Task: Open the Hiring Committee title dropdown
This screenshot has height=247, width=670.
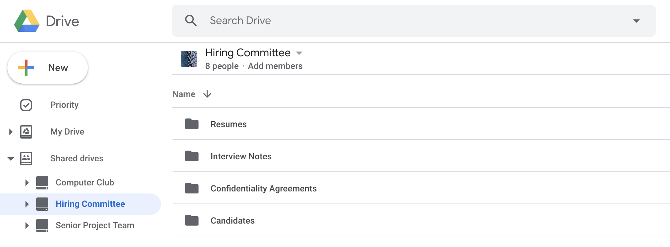Action: pyautogui.click(x=299, y=53)
